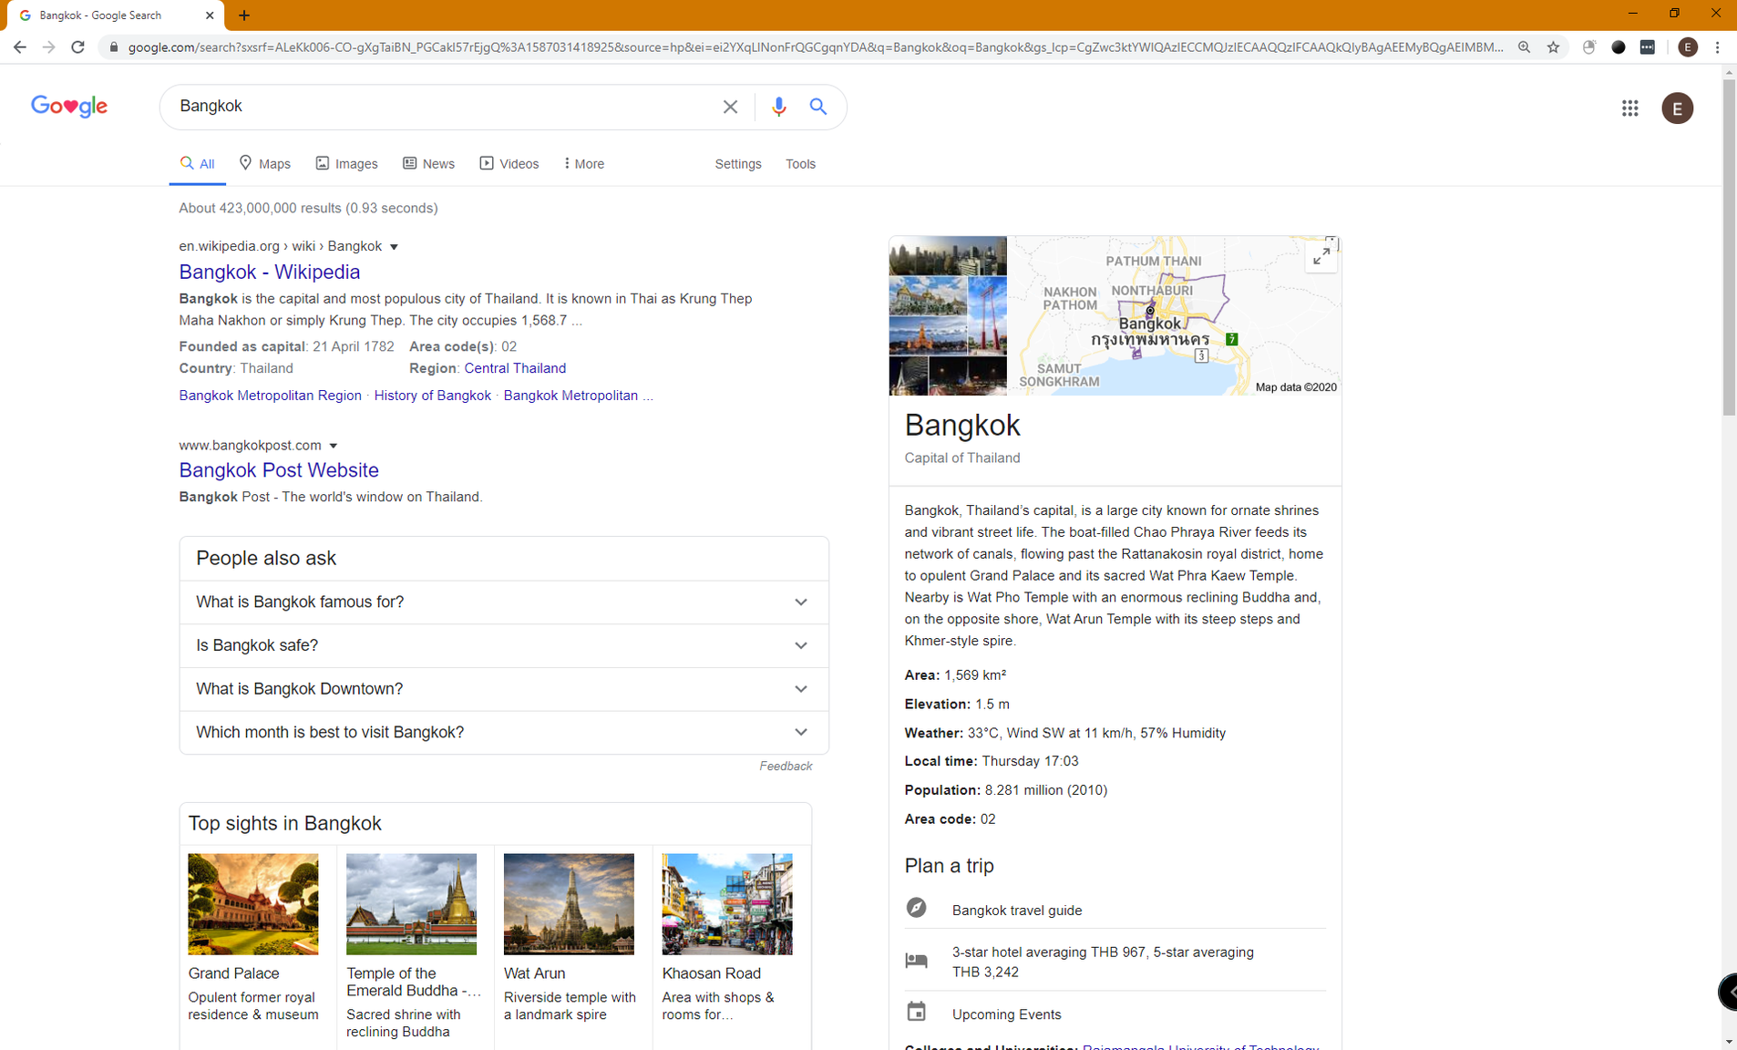
Task: Select the All results tab
Action: 197,164
